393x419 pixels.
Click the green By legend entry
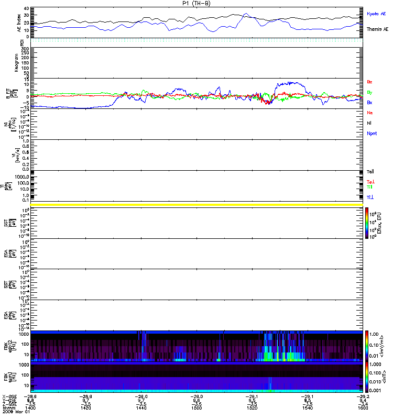[x=369, y=92]
